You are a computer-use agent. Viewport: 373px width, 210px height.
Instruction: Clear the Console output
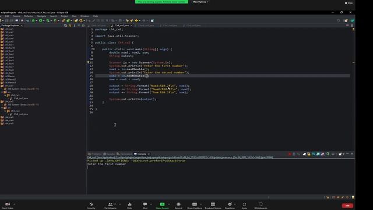(304, 154)
